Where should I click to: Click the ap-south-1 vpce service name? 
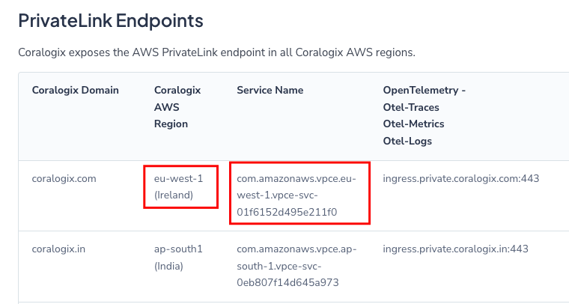point(296,266)
